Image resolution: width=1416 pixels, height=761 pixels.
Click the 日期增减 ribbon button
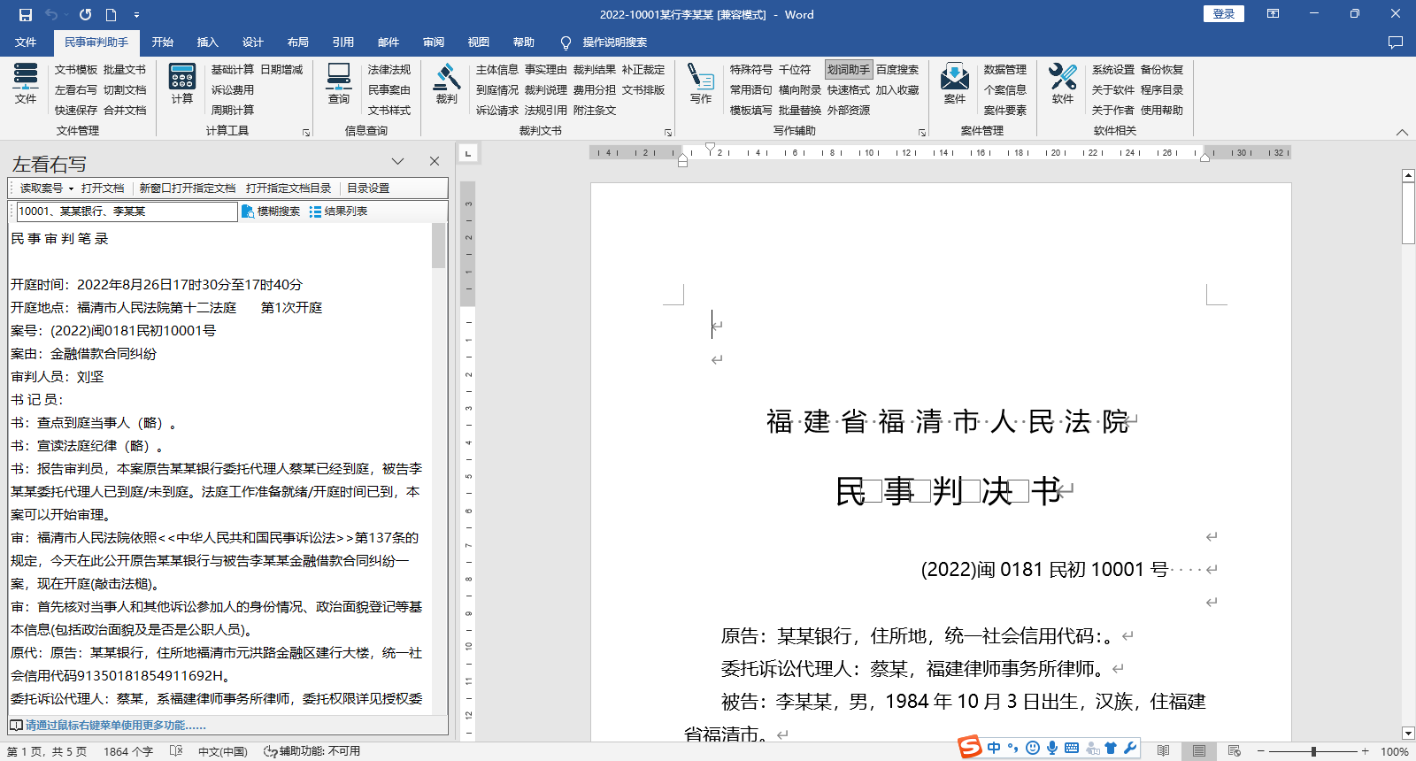(281, 69)
